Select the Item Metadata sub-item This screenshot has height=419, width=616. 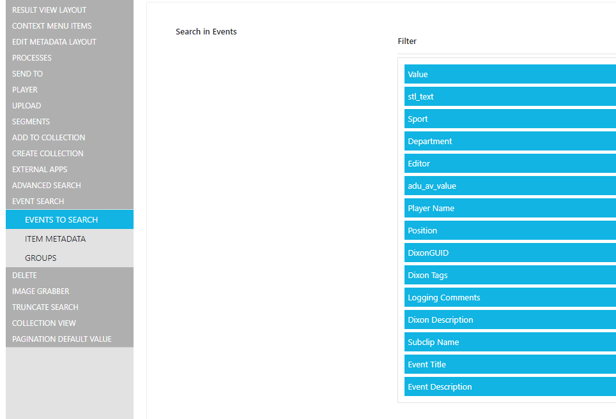tap(55, 239)
